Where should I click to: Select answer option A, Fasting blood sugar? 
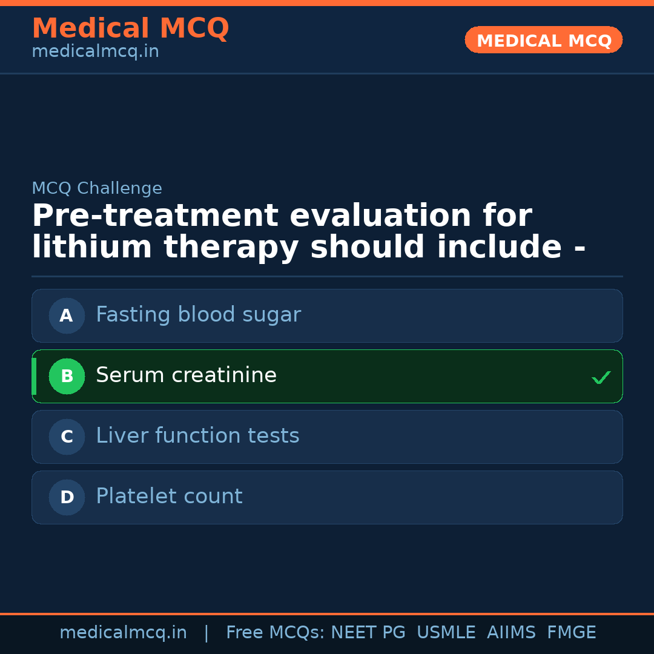point(327,315)
